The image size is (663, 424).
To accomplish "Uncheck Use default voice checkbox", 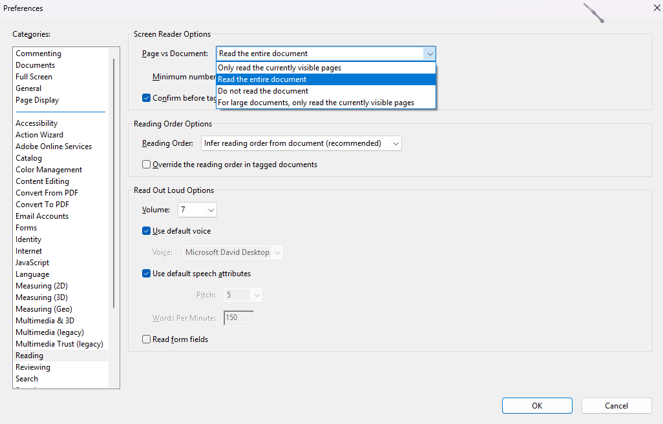I will [146, 231].
